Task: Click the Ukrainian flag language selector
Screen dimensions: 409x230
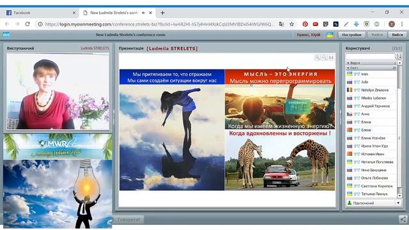Action: click(x=330, y=34)
